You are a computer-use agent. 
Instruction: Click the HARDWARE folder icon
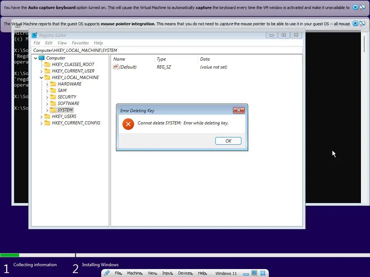53,84
